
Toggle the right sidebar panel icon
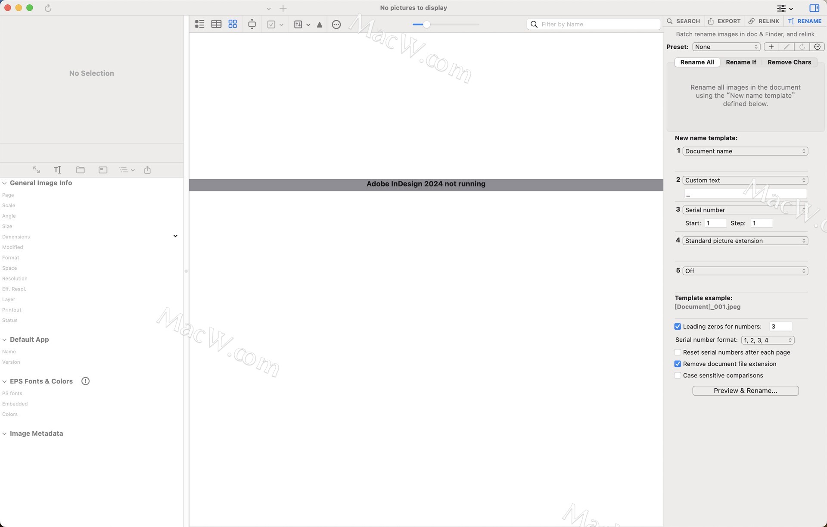coord(814,8)
